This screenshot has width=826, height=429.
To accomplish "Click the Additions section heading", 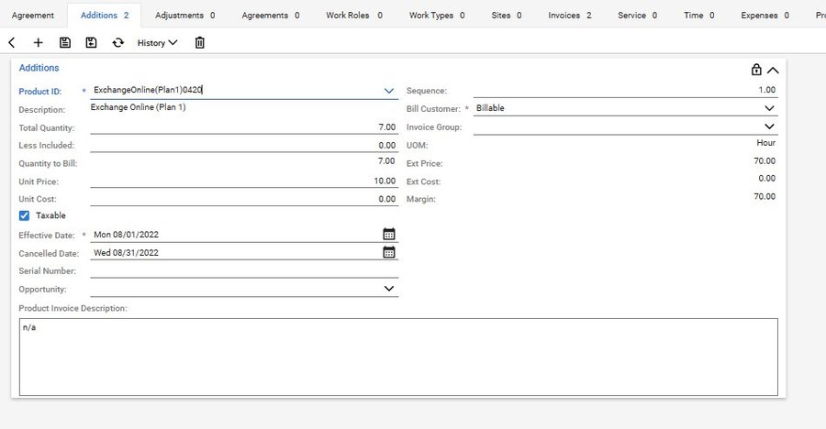I will (39, 68).
